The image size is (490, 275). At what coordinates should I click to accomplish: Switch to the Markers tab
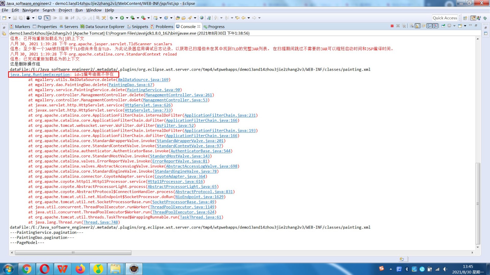20,27
